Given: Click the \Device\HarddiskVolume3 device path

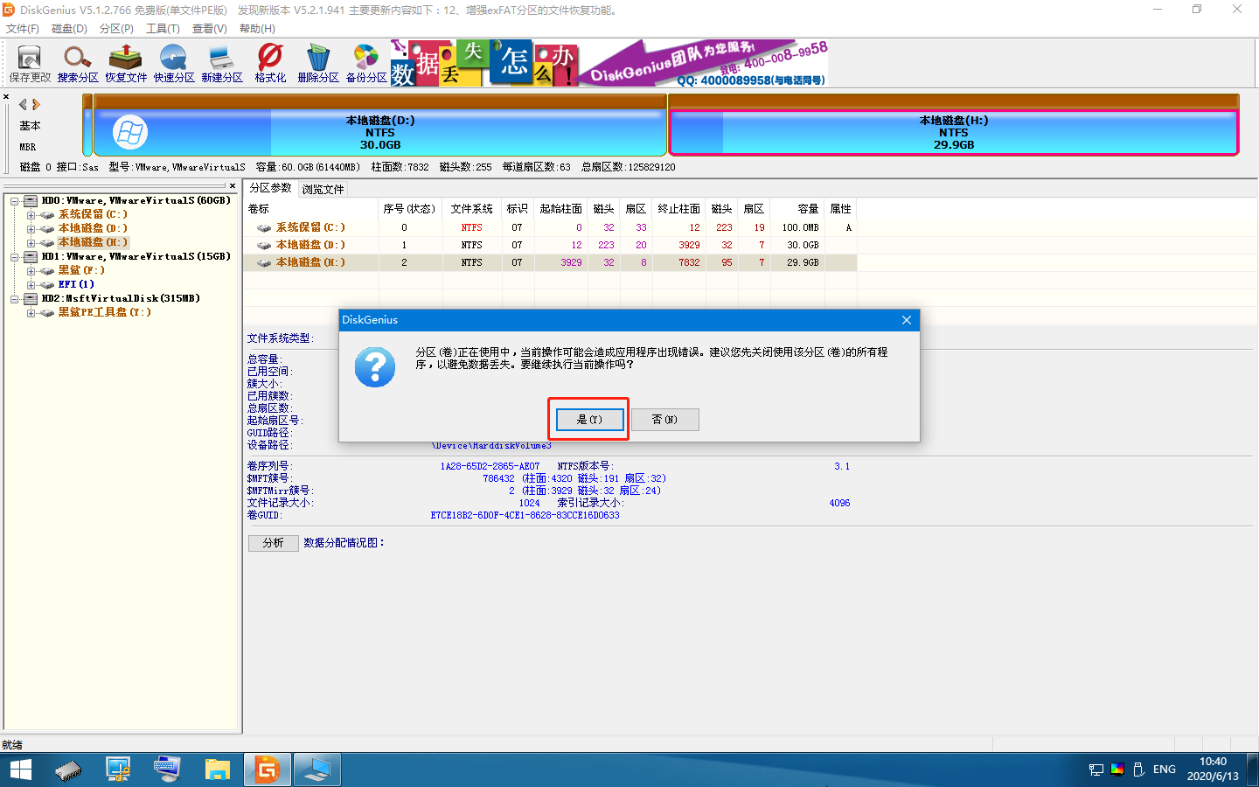Looking at the screenshot, I should point(491,446).
